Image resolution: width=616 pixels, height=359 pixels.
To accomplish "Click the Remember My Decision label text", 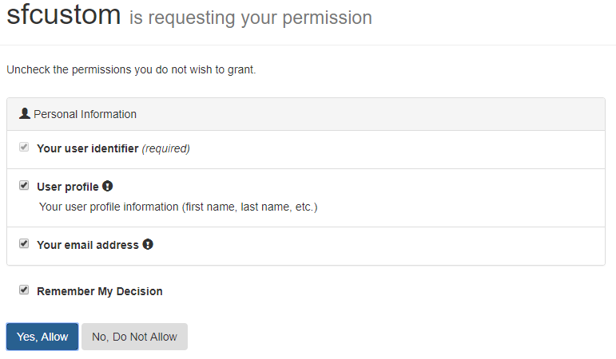I will (x=99, y=291).
